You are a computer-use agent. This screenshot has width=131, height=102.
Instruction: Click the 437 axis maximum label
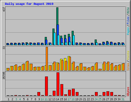tap(4, 9)
